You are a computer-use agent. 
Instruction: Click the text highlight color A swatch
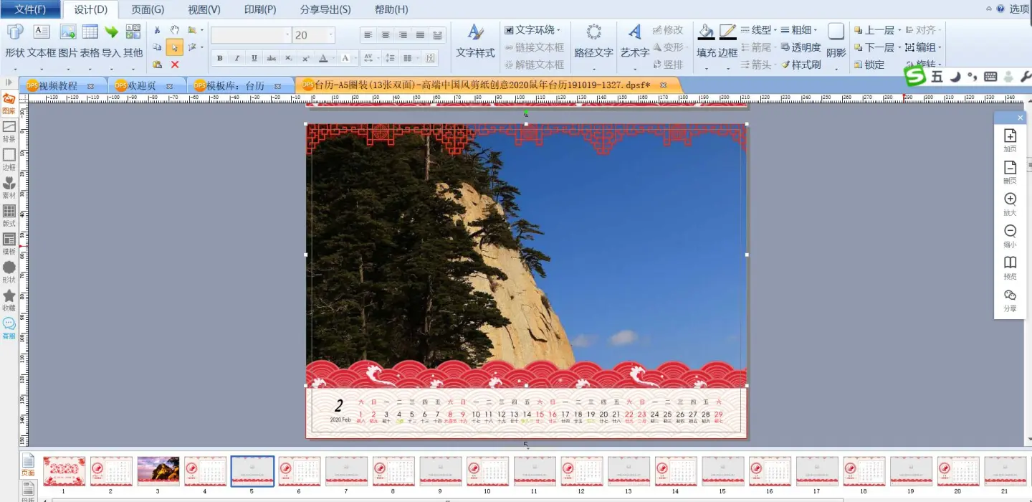tap(345, 58)
